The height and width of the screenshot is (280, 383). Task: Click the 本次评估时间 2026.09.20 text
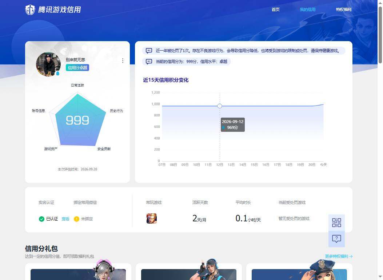[77, 169]
